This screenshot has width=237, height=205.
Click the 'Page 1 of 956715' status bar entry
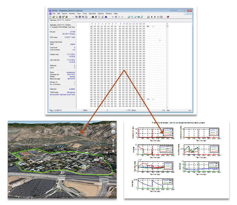(55, 110)
